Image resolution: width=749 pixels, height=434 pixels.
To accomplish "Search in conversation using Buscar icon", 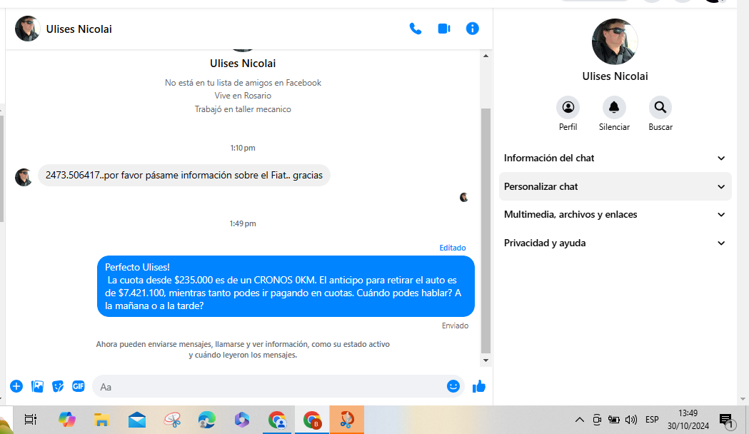I will (x=660, y=108).
